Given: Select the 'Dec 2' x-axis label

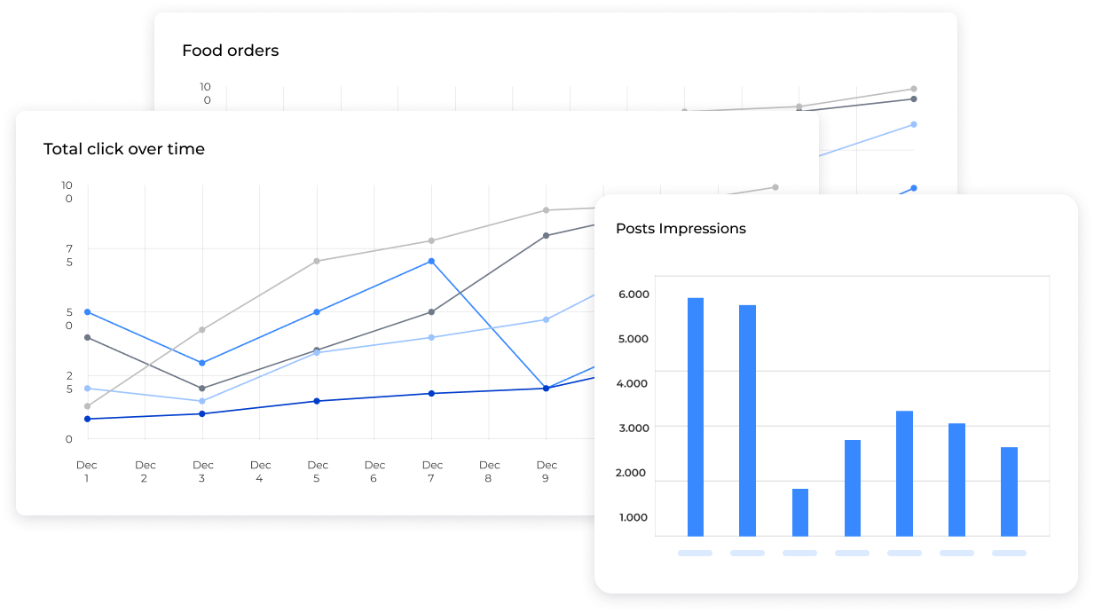Looking at the screenshot, I should (145, 471).
